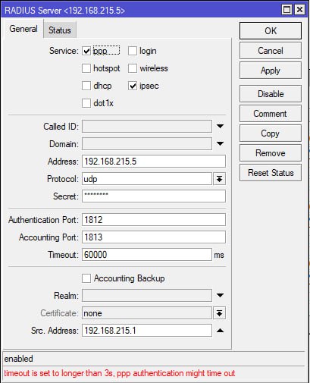Disable this RADIUS server entry

(x=271, y=94)
